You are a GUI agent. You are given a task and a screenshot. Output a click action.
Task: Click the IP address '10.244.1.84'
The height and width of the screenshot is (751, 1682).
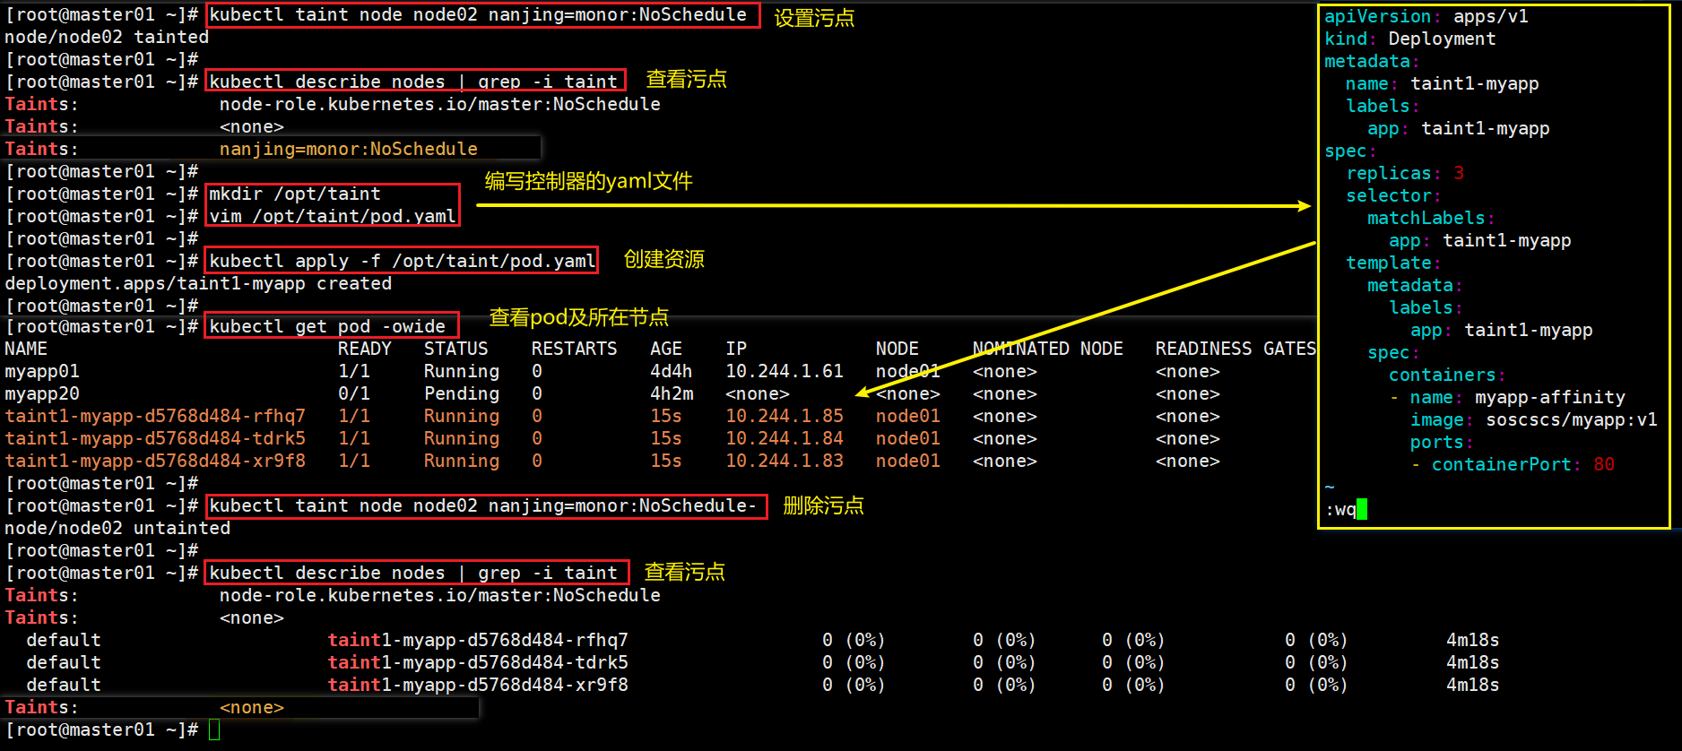pyautogui.click(x=785, y=438)
